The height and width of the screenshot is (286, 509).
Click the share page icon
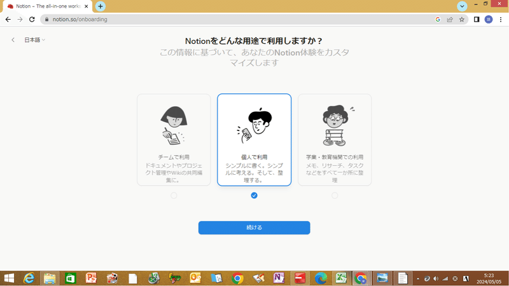pyautogui.click(x=450, y=20)
